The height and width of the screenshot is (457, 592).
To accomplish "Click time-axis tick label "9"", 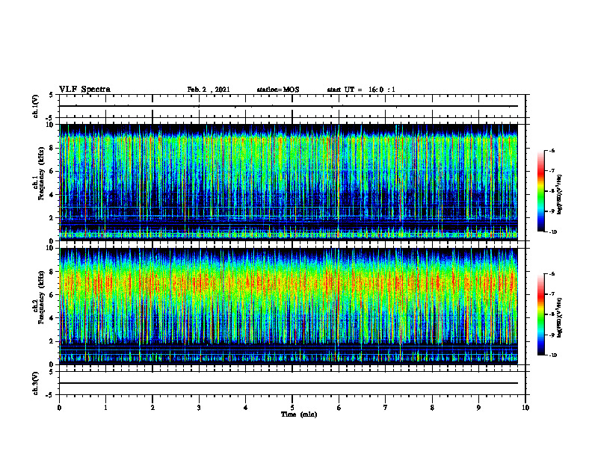I will [478, 408].
